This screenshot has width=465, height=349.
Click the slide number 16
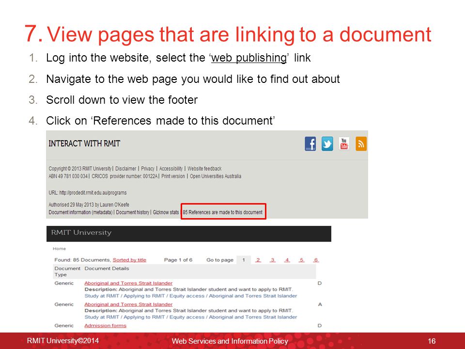(432, 341)
